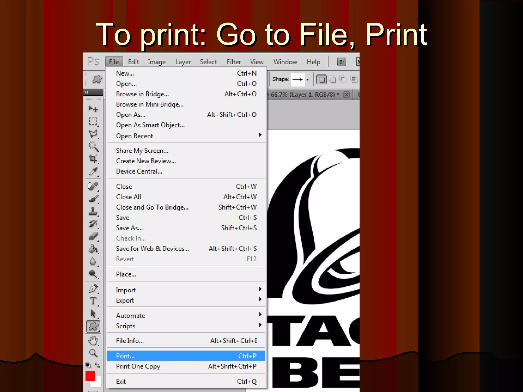
Task: Select the Pen tool
Action: point(93,289)
